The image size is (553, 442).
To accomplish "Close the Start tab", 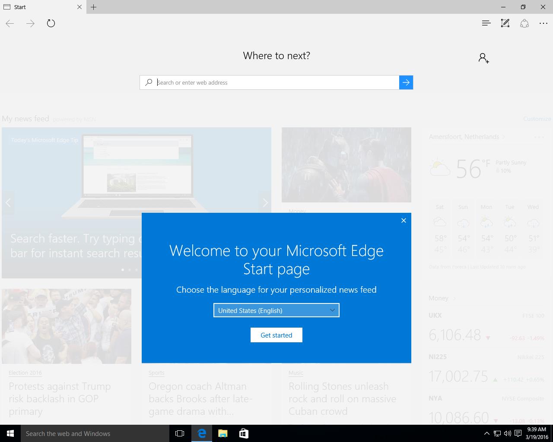I will click(79, 7).
